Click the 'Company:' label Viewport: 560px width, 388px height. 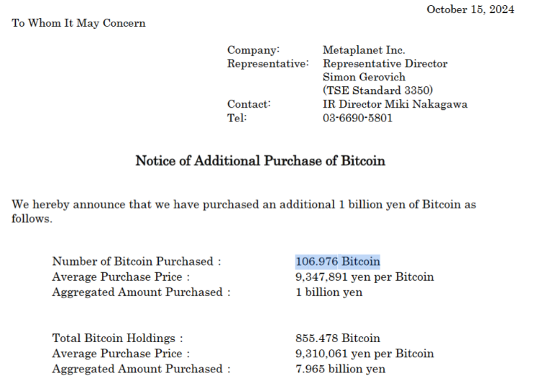pos(253,50)
